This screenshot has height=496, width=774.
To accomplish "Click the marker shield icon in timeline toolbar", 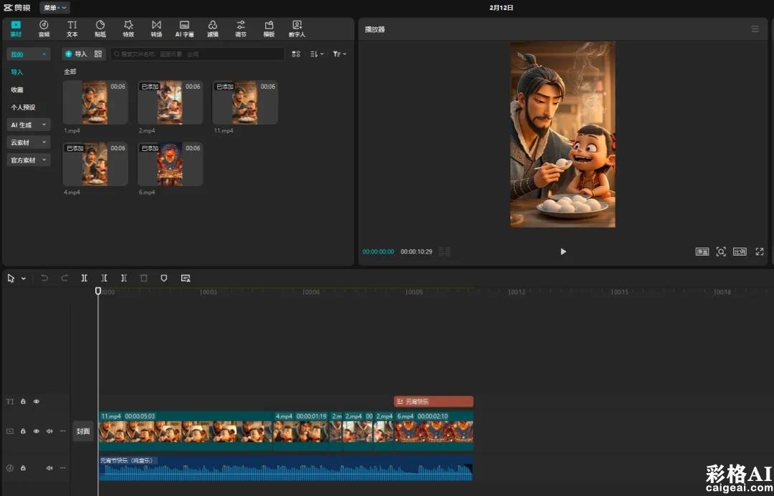I will tap(164, 278).
